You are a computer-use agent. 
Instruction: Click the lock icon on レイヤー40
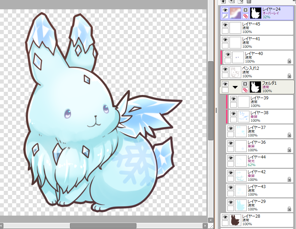click(x=289, y=61)
